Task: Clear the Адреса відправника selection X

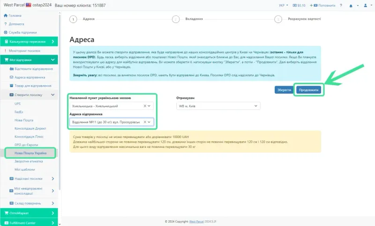Action: [145, 122]
